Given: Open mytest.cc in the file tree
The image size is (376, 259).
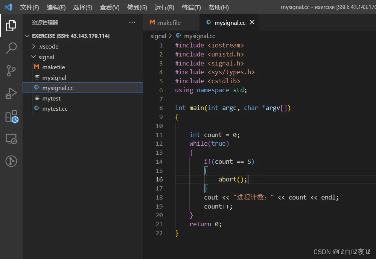Looking at the screenshot, I should (83, 109).
